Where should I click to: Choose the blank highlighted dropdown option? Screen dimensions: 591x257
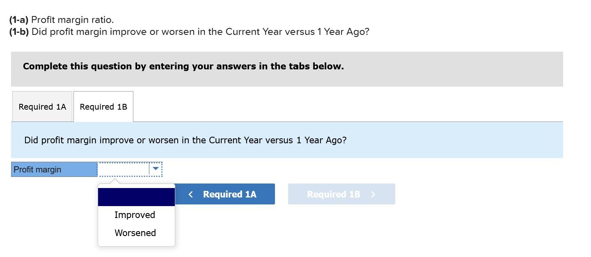click(136, 197)
